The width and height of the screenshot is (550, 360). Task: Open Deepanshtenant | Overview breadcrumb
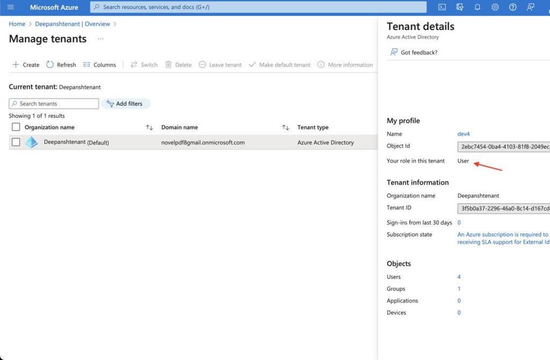pos(73,24)
